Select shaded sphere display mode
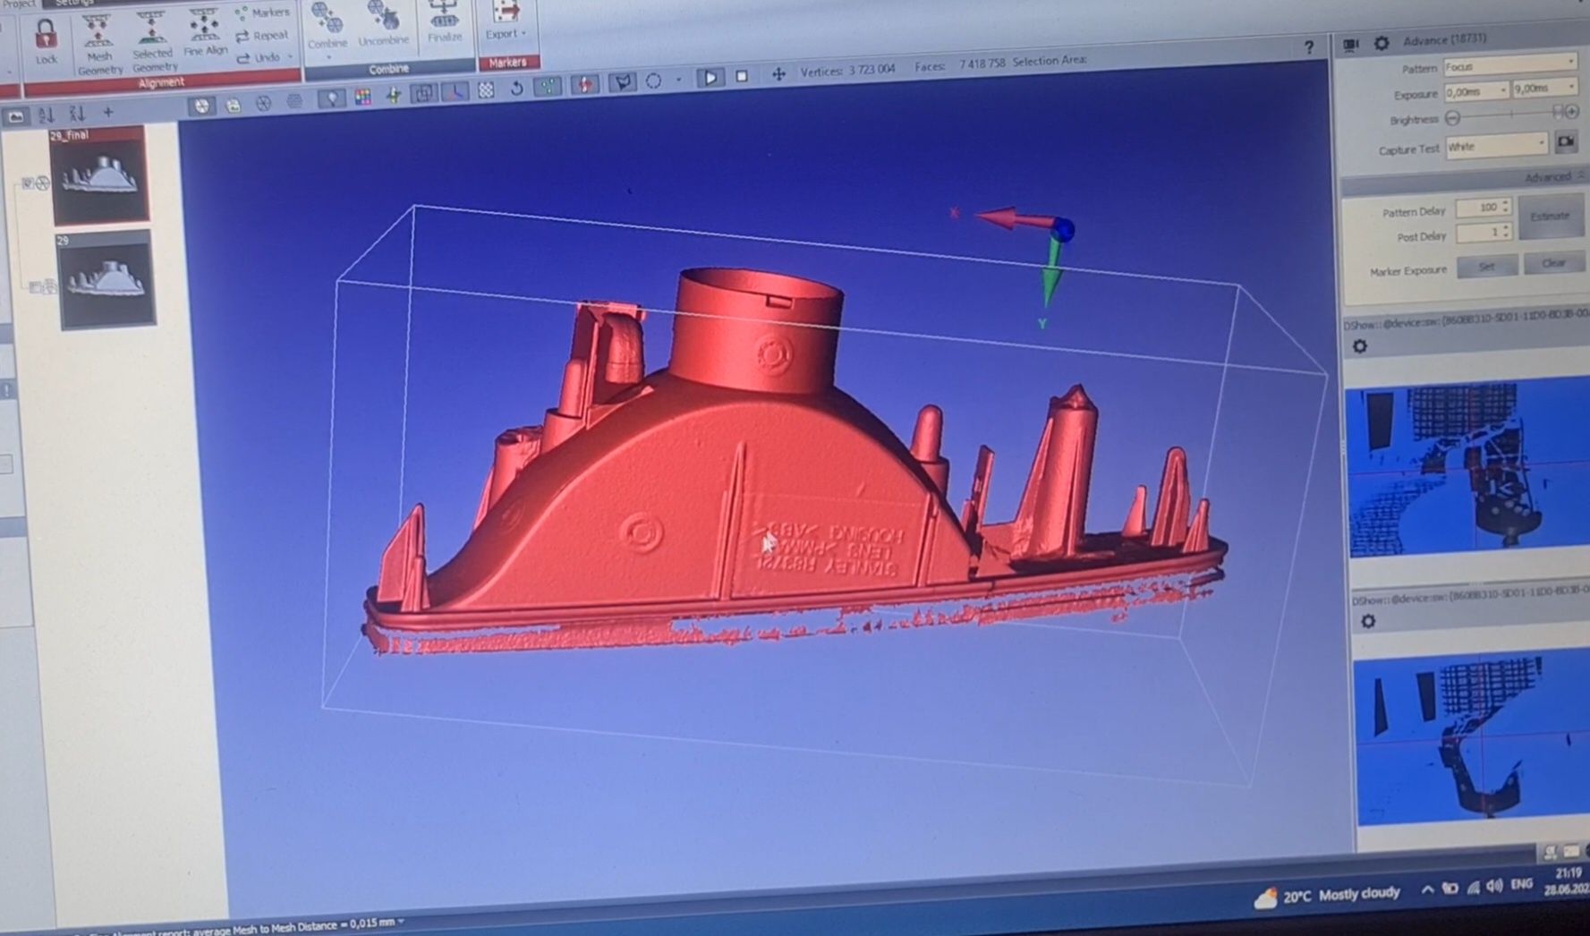The image size is (1590, 936). pos(202,106)
